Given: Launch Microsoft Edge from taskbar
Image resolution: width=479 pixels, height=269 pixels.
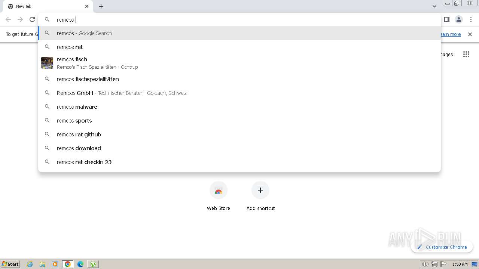Looking at the screenshot, I should pos(80,264).
